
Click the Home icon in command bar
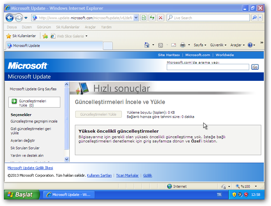[147, 45]
